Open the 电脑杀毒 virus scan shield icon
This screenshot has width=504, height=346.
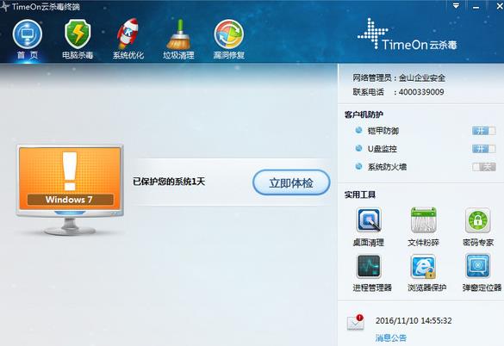78,34
